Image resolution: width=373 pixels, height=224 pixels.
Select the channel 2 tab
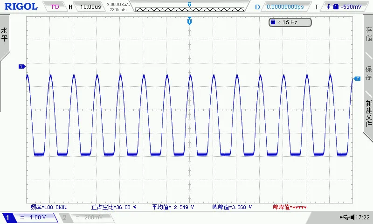(64, 217)
